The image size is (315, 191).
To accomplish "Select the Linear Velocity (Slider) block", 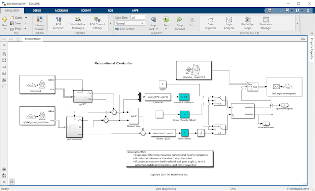I will click(185, 115).
